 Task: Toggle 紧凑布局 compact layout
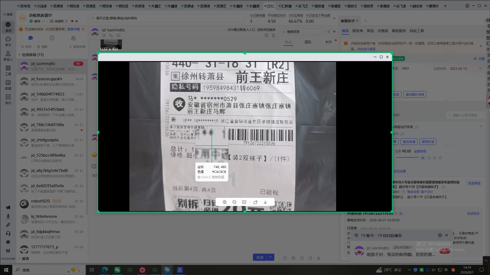tap(77, 47)
